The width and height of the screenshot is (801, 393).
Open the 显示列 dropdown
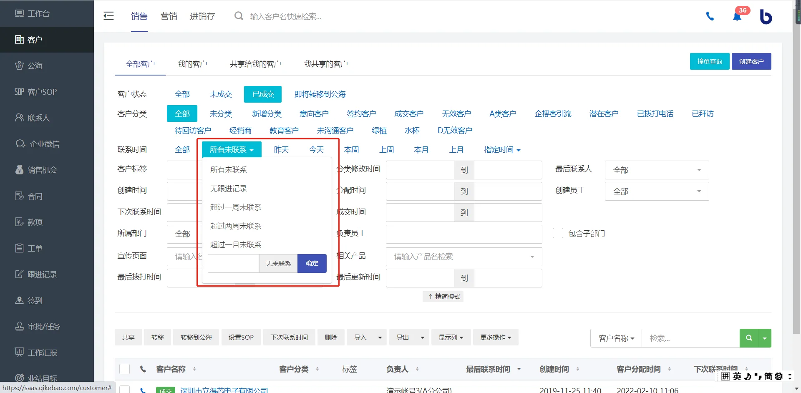451,337
